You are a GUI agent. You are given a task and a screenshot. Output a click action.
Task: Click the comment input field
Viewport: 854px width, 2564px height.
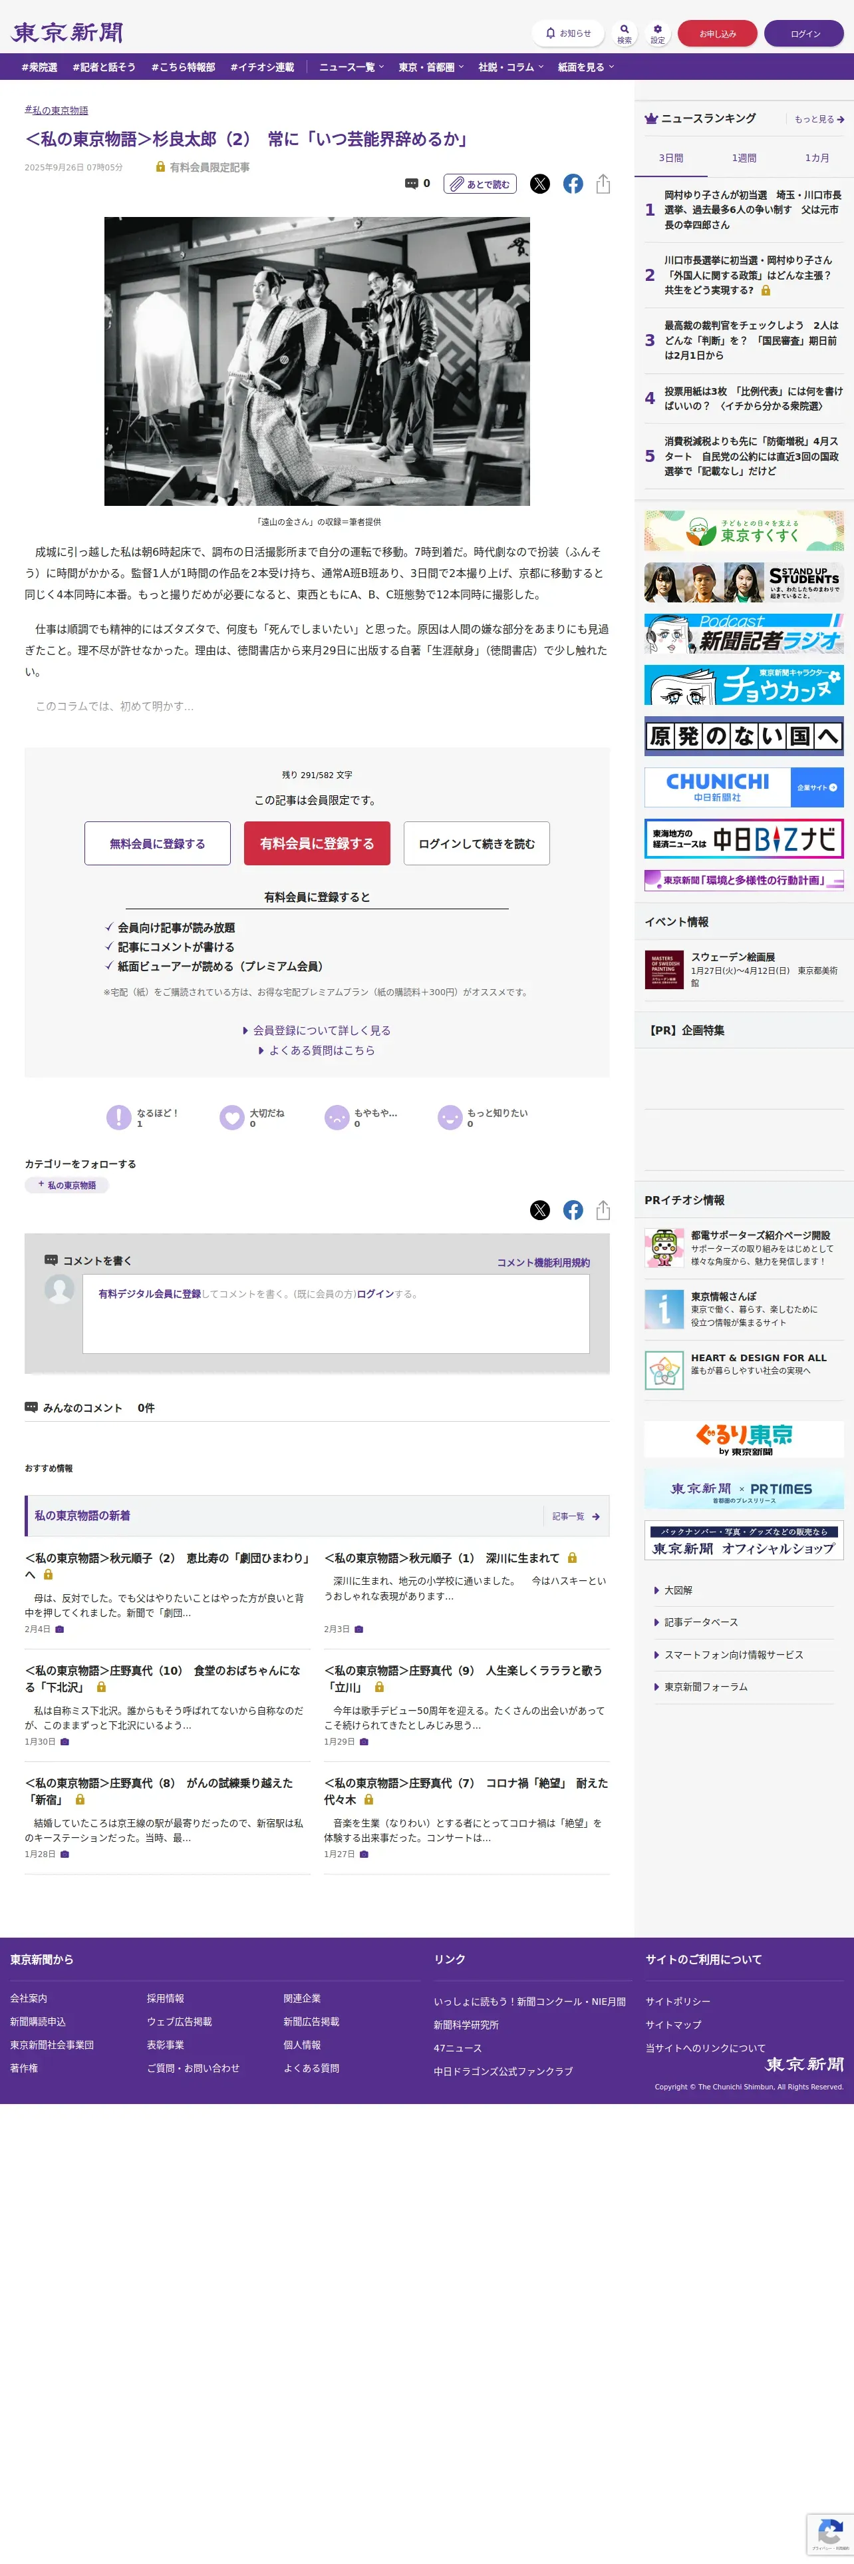tap(336, 1314)
